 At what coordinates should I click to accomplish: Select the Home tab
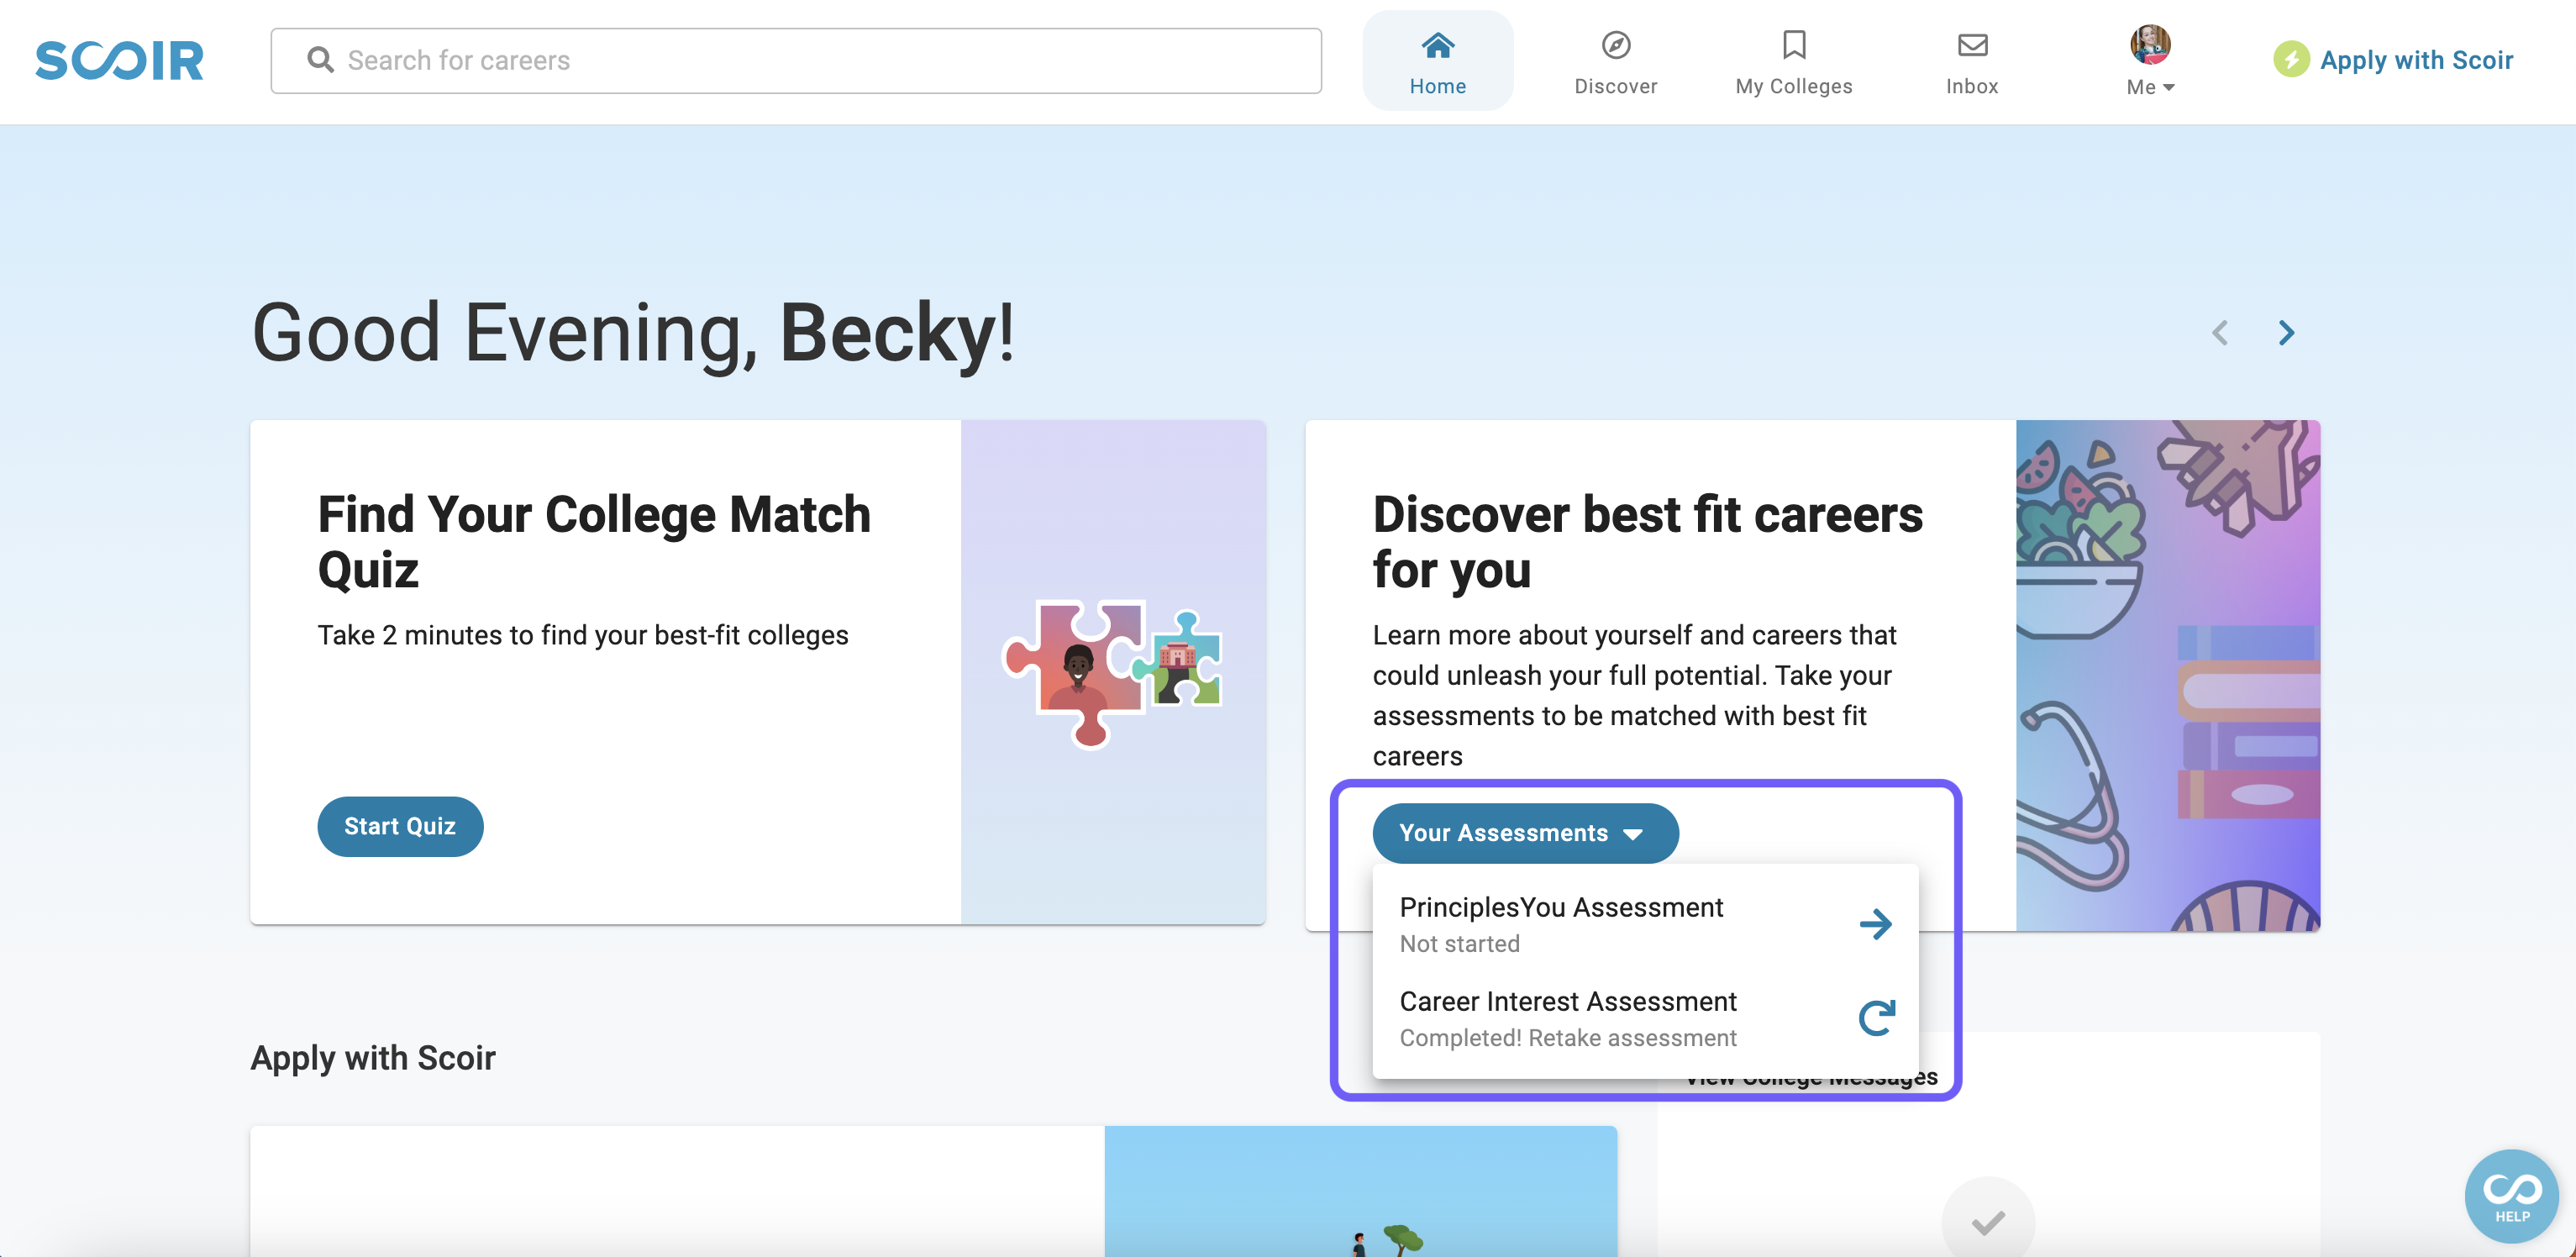[x=1438, y=59]
